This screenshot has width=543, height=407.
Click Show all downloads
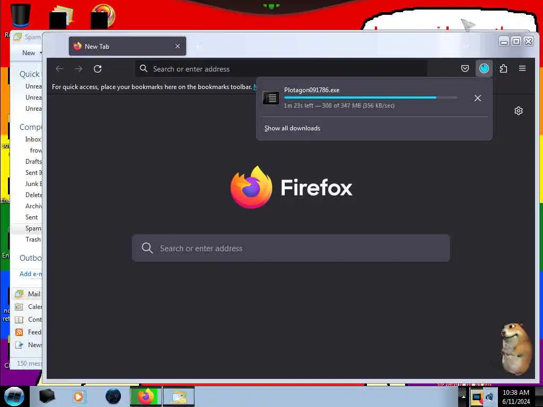coord(292,128)
